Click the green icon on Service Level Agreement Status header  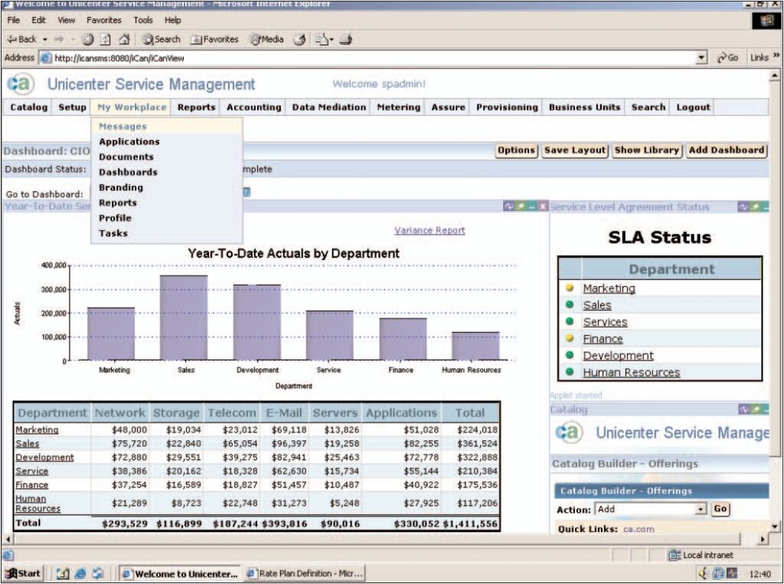pyautogui.click(x=755, y=207)
